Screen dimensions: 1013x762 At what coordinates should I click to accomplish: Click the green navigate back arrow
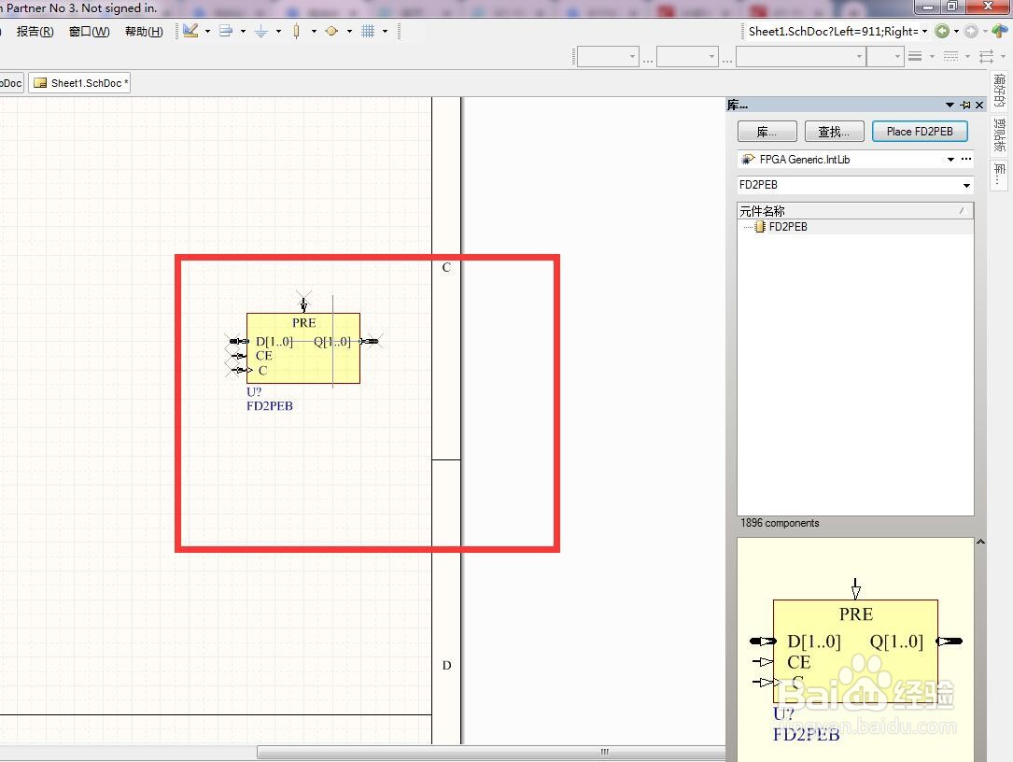point(942,31)
